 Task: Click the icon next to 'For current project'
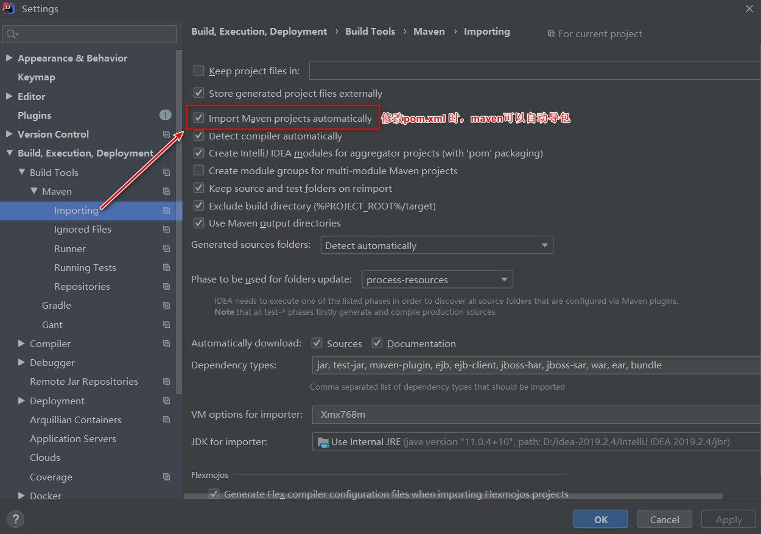coord(551,34)
